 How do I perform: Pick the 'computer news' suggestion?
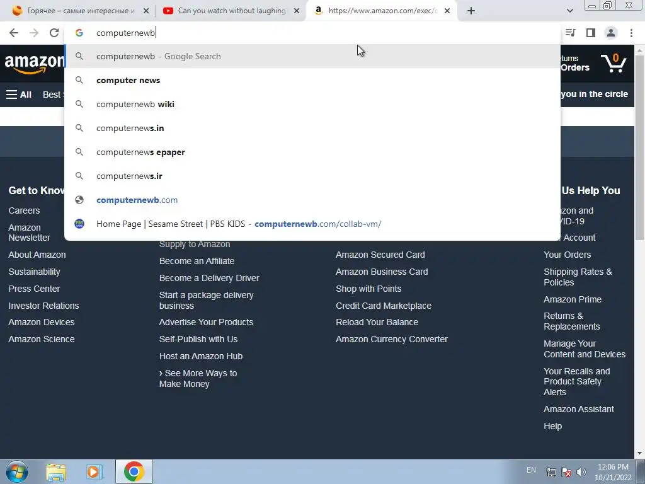pyautogui.click(x=312, y=80)
